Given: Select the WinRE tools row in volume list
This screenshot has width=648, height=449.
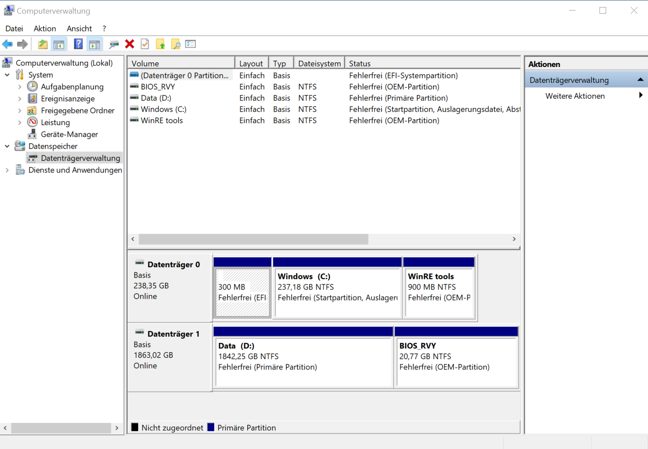Looking at the screenshot, I should pyautogui.click(x=324, y=120).
